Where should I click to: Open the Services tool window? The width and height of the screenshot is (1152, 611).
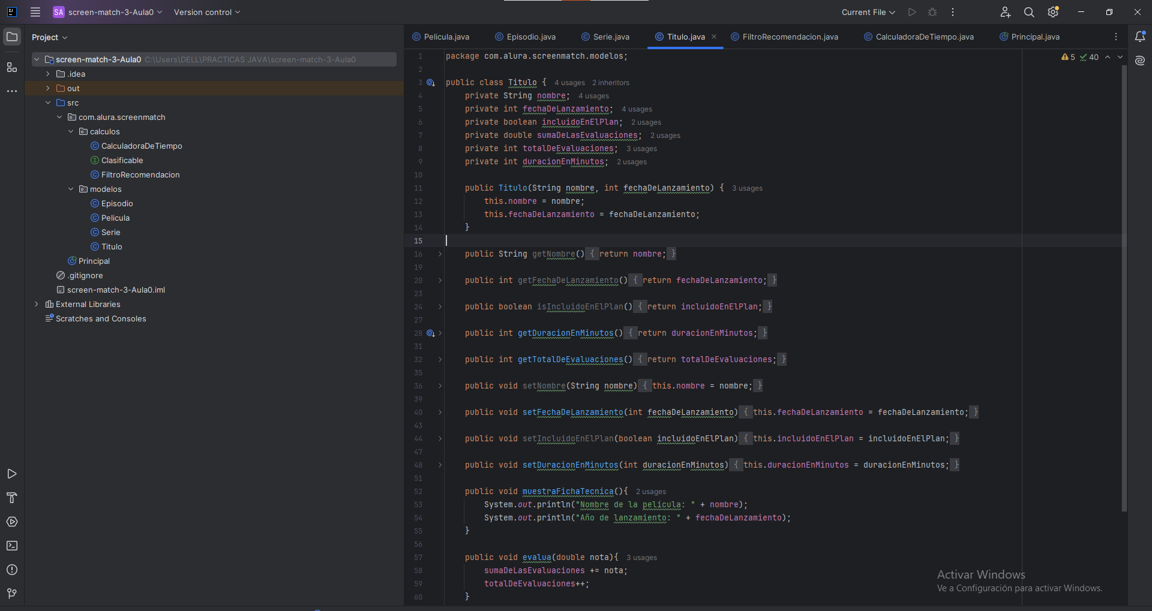tap(12, 522)
